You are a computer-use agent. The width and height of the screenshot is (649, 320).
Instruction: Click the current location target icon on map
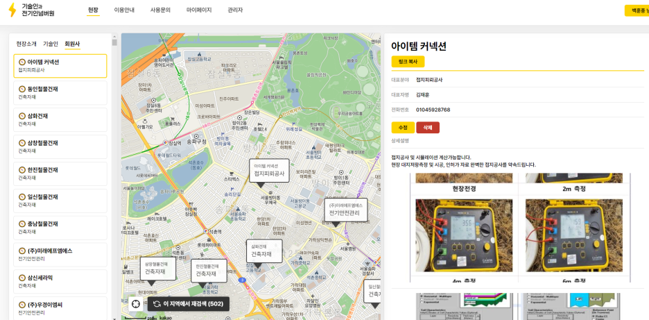pyautogui.click(x=136, y=304)
